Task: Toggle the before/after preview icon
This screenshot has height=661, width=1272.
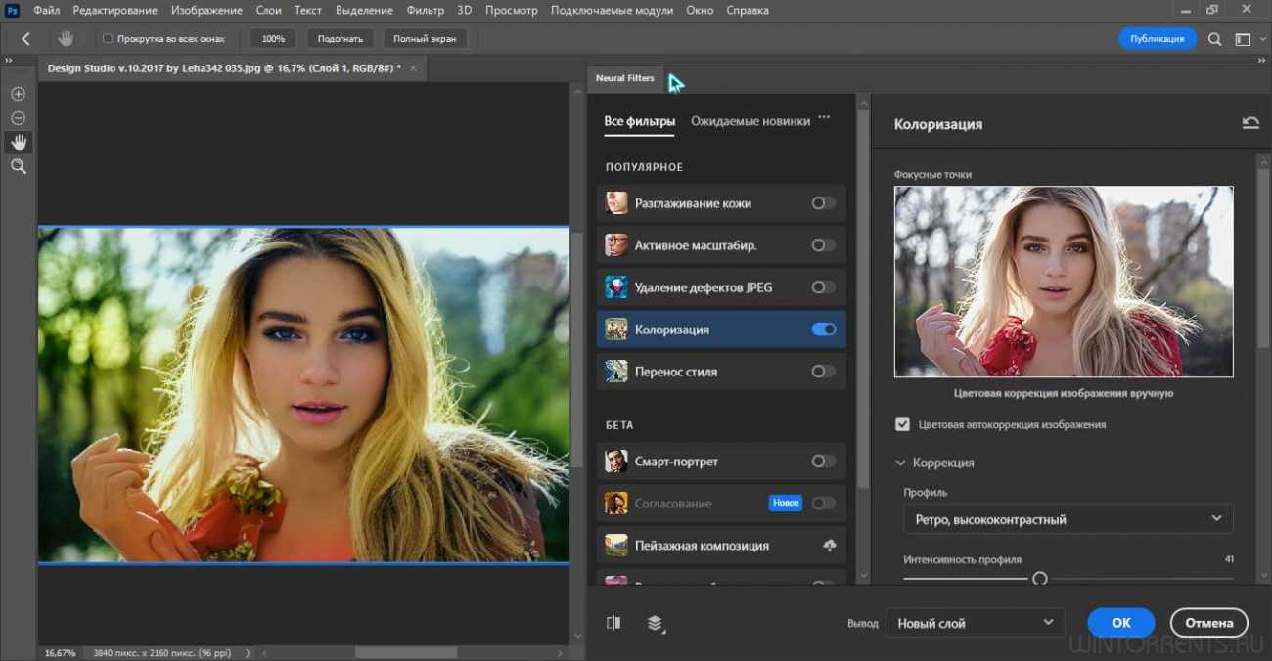Action: point(613,623)
